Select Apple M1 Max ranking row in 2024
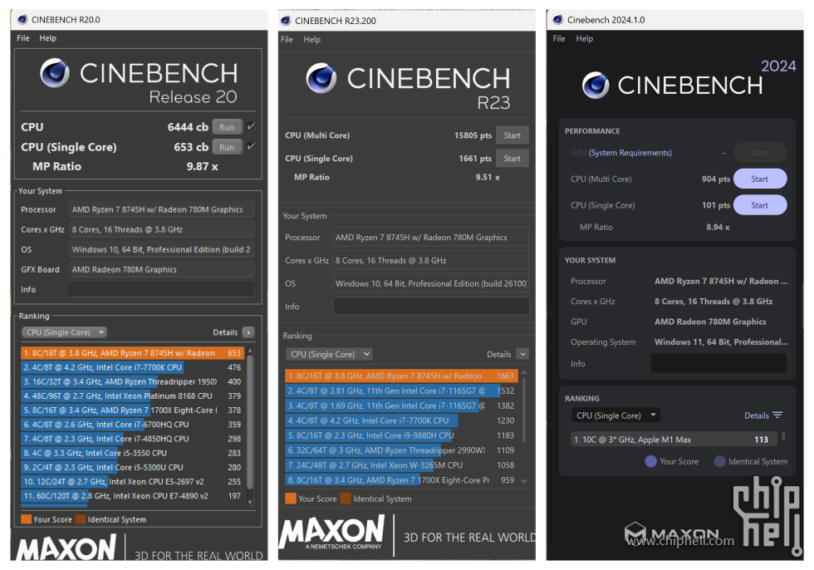This screenshot has width=814, height=570. pyautogui.click(x=674, y=440)
